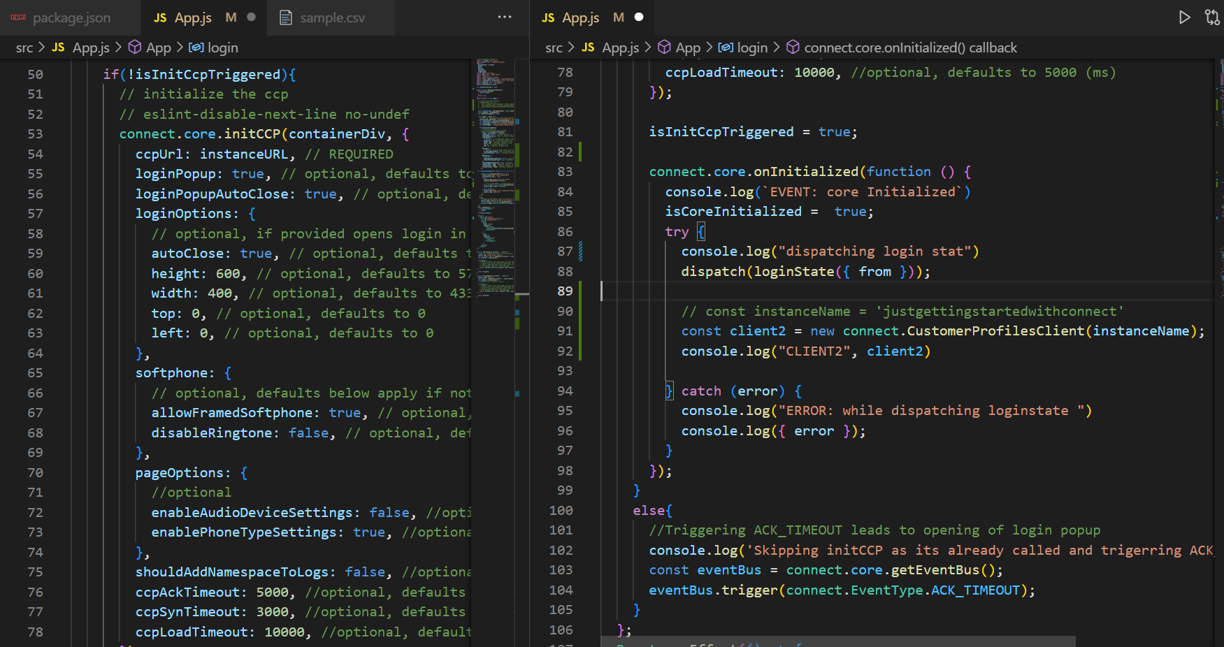Click the login symbol icon in the breadcrumb
Image resolution: width=1224 pixels, height=647 pixels.
click(196, 47)
